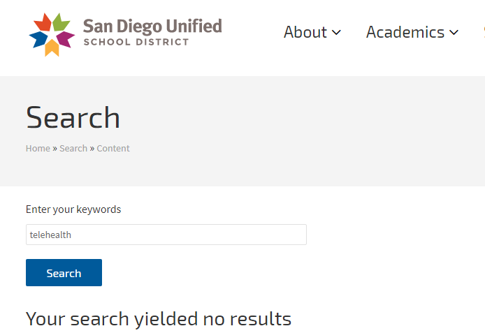Click the gray page title banner

(314, 133)
